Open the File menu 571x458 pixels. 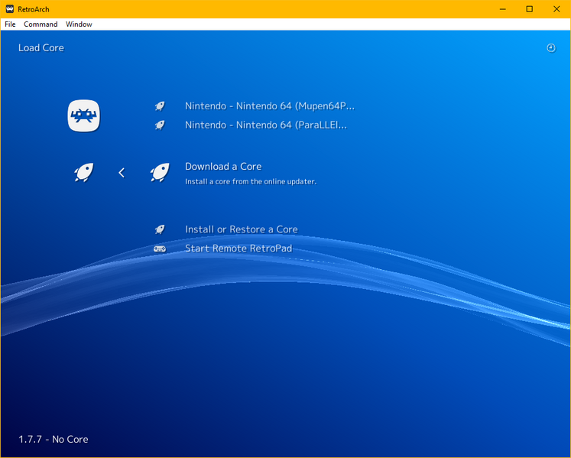[x=10, y=24]
